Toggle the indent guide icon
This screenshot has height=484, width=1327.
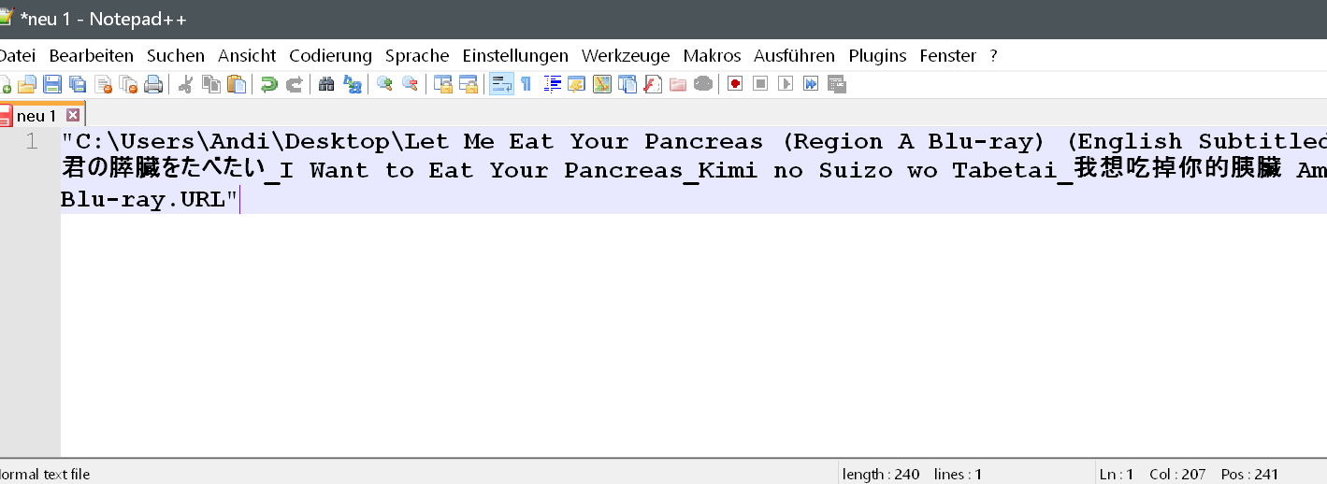click(552, 84)
